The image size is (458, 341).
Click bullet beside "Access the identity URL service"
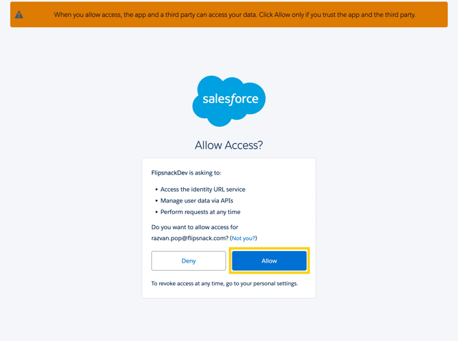click(157, 190)
